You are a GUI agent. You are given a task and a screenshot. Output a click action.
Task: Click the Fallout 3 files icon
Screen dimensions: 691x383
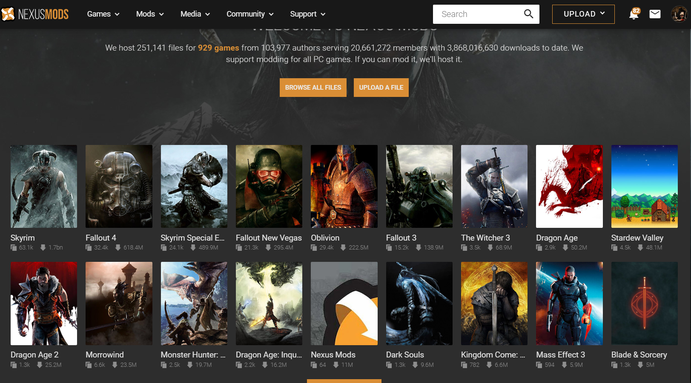coord(389,247)
